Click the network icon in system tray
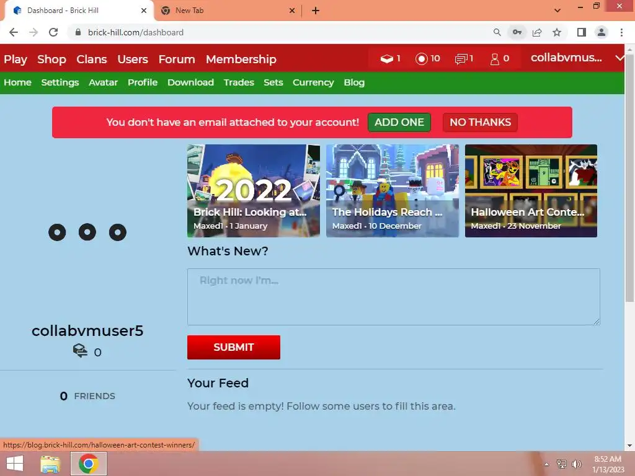The width and height of the screenshot is (635, 476). tap(561, 464)
